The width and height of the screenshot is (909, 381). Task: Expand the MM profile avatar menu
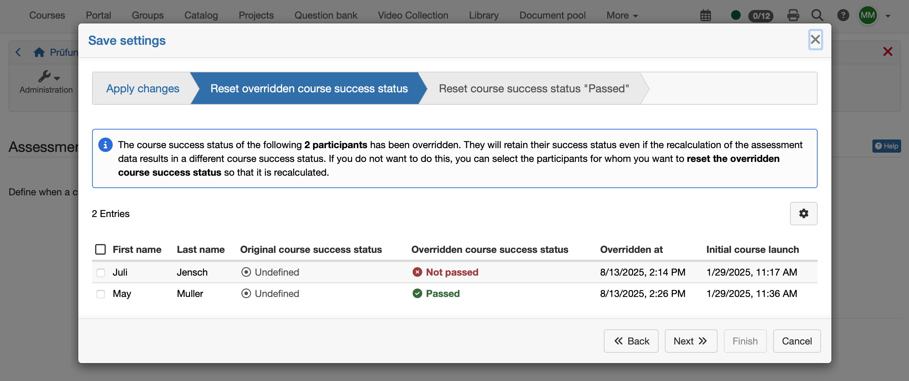click(868, 15)
